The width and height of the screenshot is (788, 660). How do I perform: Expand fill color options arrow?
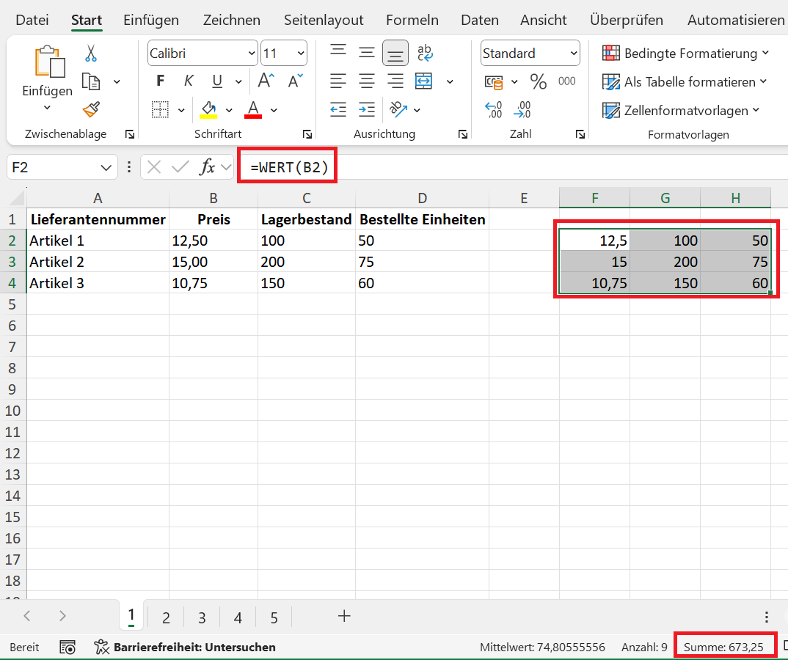[229, 110]
